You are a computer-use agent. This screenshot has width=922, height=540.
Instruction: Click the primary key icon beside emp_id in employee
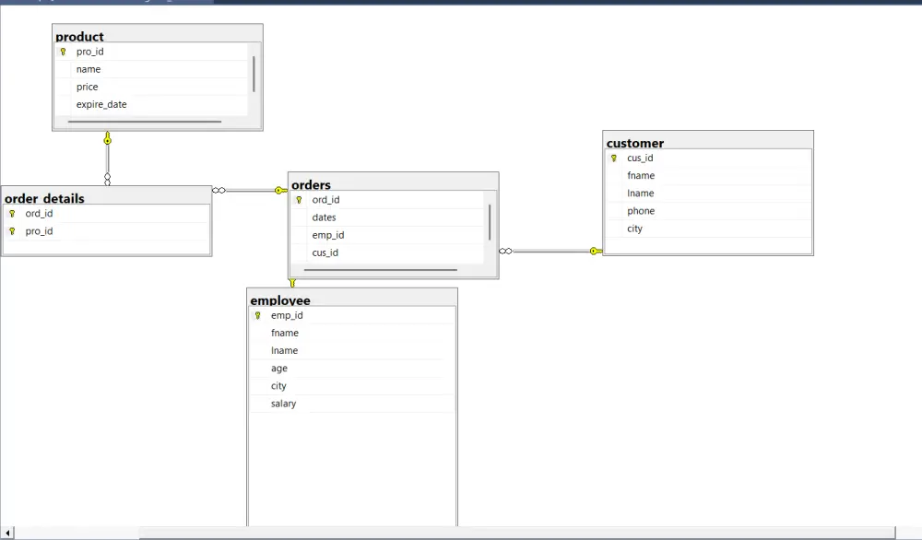257,314
